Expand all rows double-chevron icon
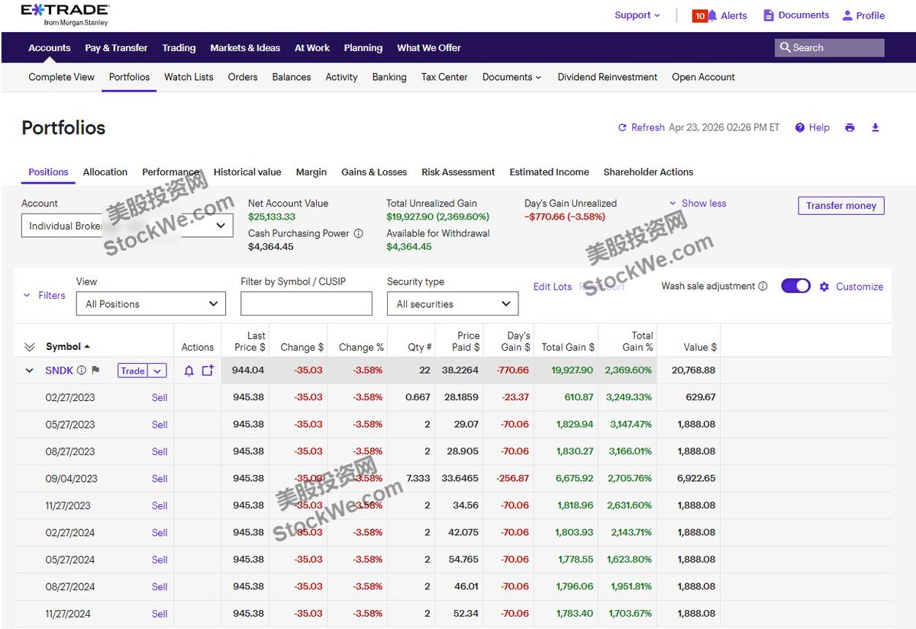This screenshot has width=916, height=629. pos(30,347)
